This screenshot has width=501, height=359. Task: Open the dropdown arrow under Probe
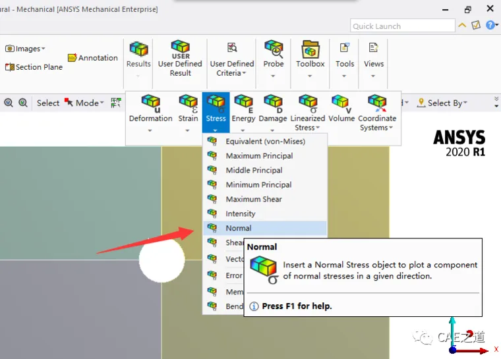click(273, 76)
